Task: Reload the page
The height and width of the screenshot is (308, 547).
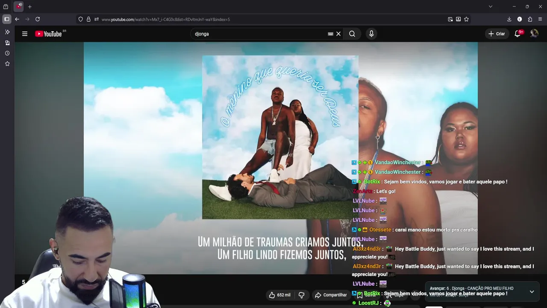Action: (x=38, y=19)
